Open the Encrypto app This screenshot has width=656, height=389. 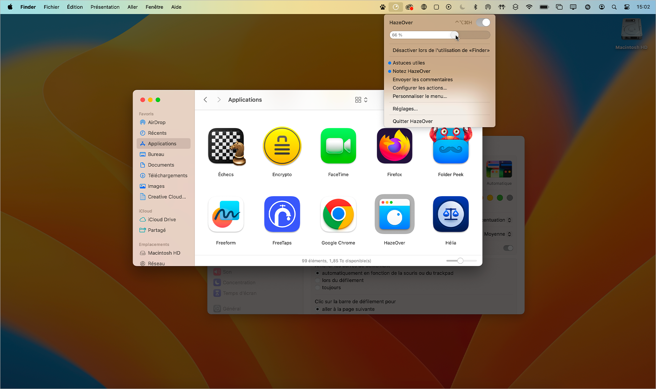coord(282,146)
